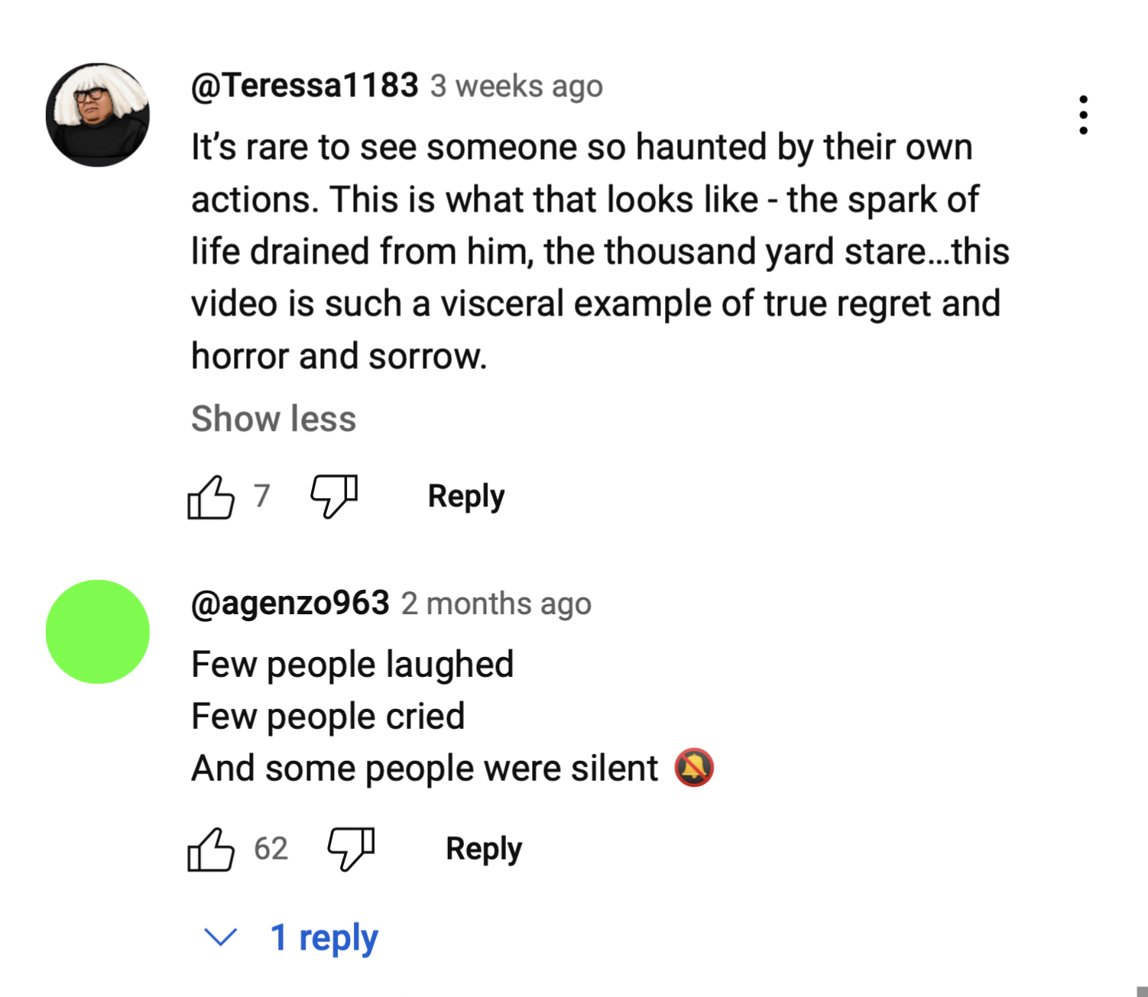Open the "2 months ago" timestamp link

click(x=496, y=604)
